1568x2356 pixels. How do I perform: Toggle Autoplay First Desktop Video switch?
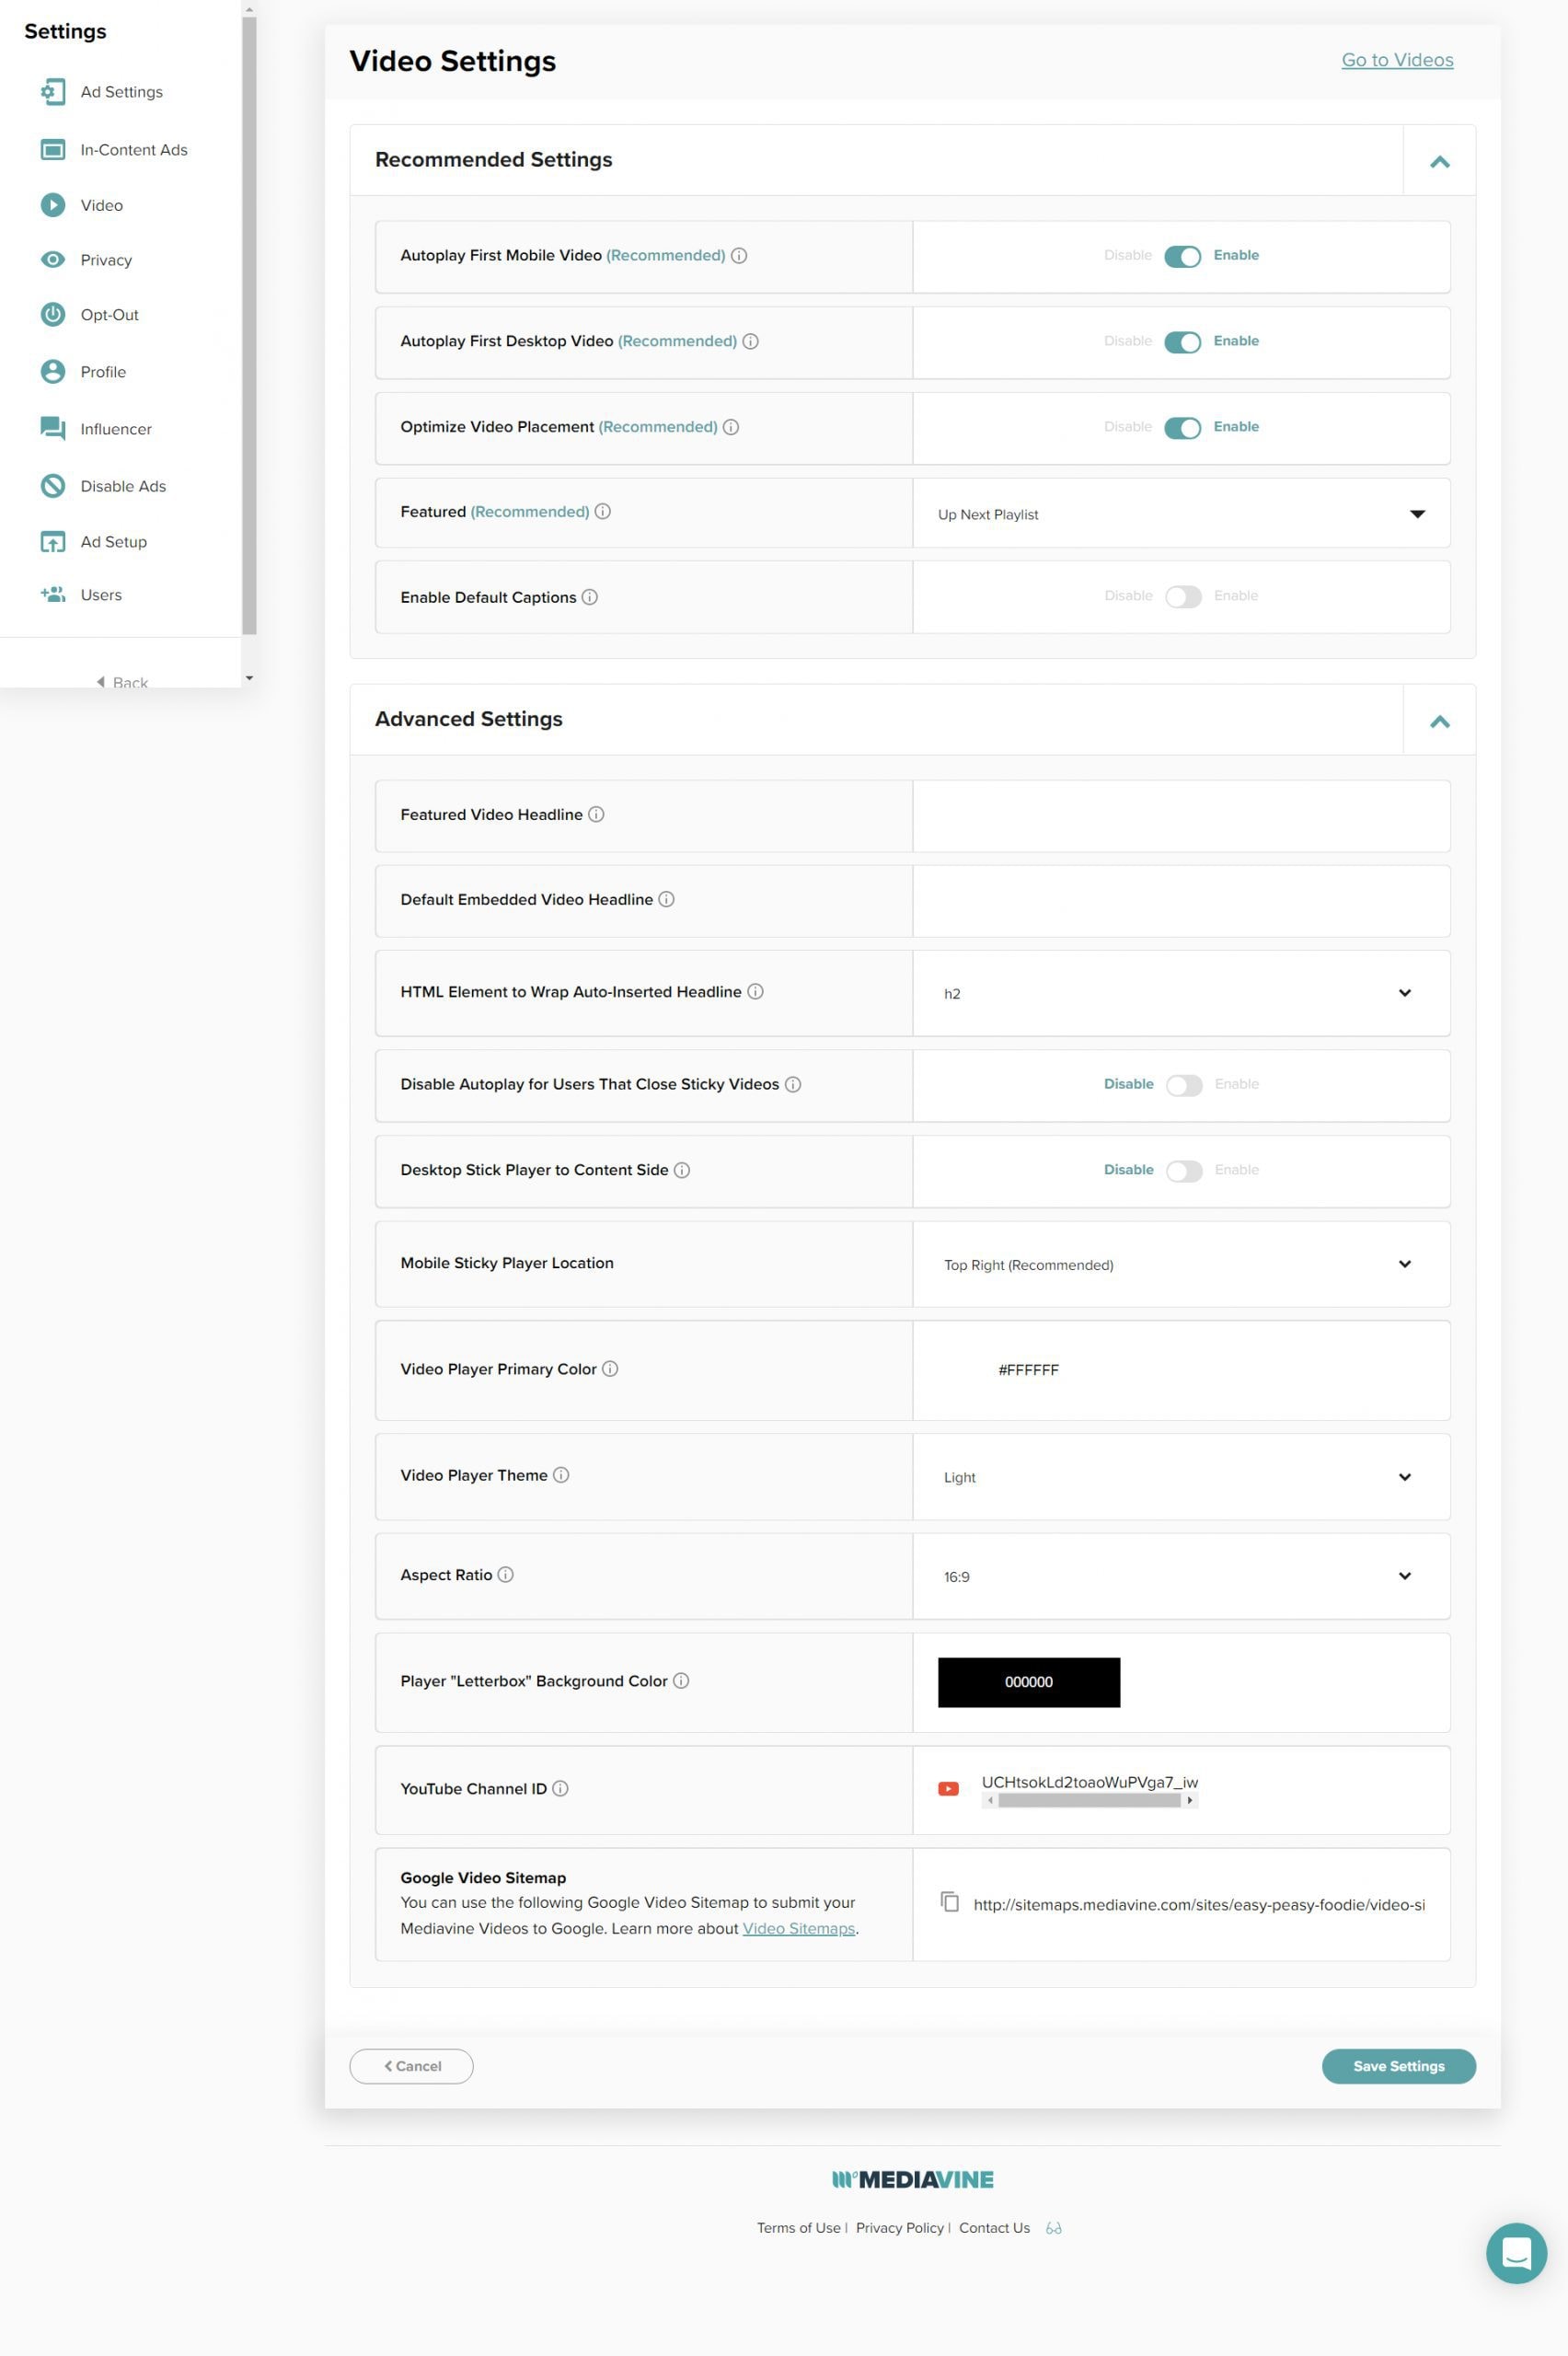1182,343
